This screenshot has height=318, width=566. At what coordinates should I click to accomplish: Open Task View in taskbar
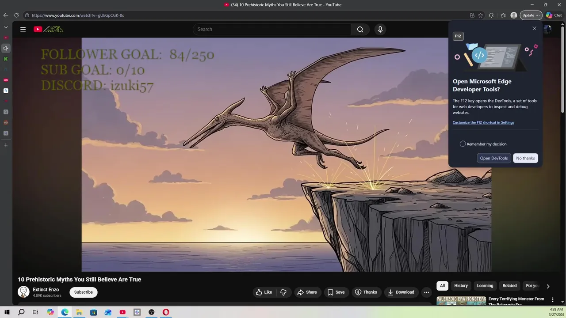point(35,312)
